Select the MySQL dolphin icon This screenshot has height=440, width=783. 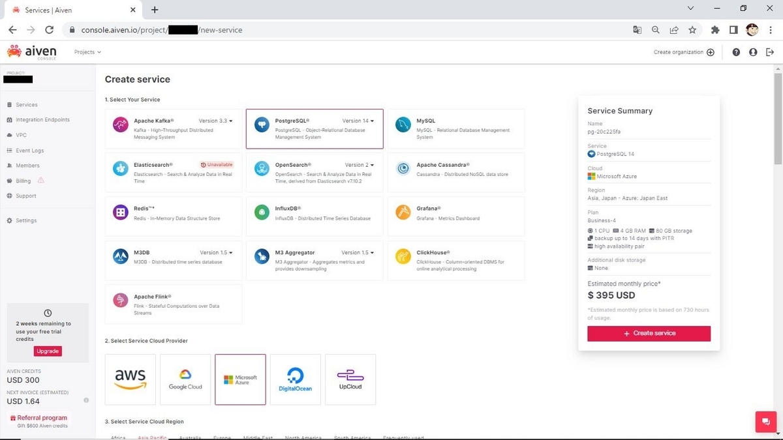click(x=403, y=125)
